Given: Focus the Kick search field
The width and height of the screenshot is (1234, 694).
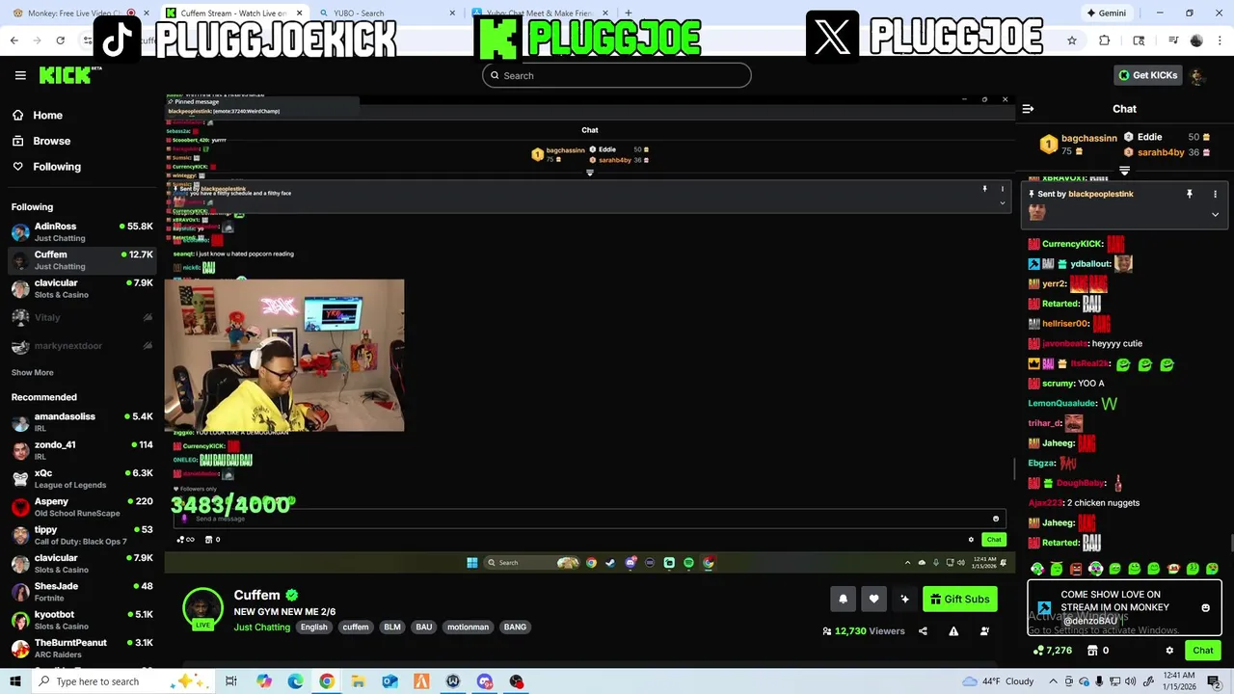Looking at the screenshot, I should (617, 75).
